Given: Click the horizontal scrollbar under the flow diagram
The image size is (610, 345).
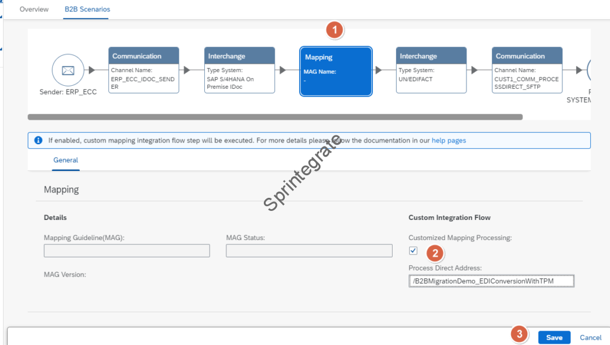Looking at the screenshot, I should 274,117.
